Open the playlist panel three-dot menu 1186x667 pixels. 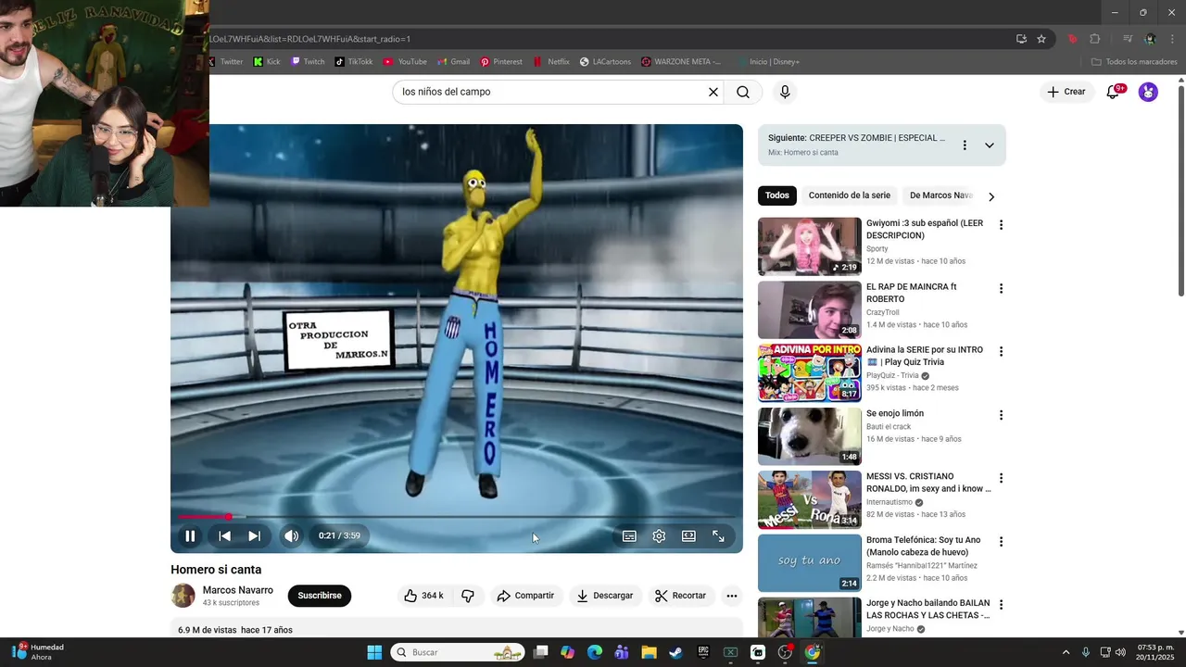965,145
